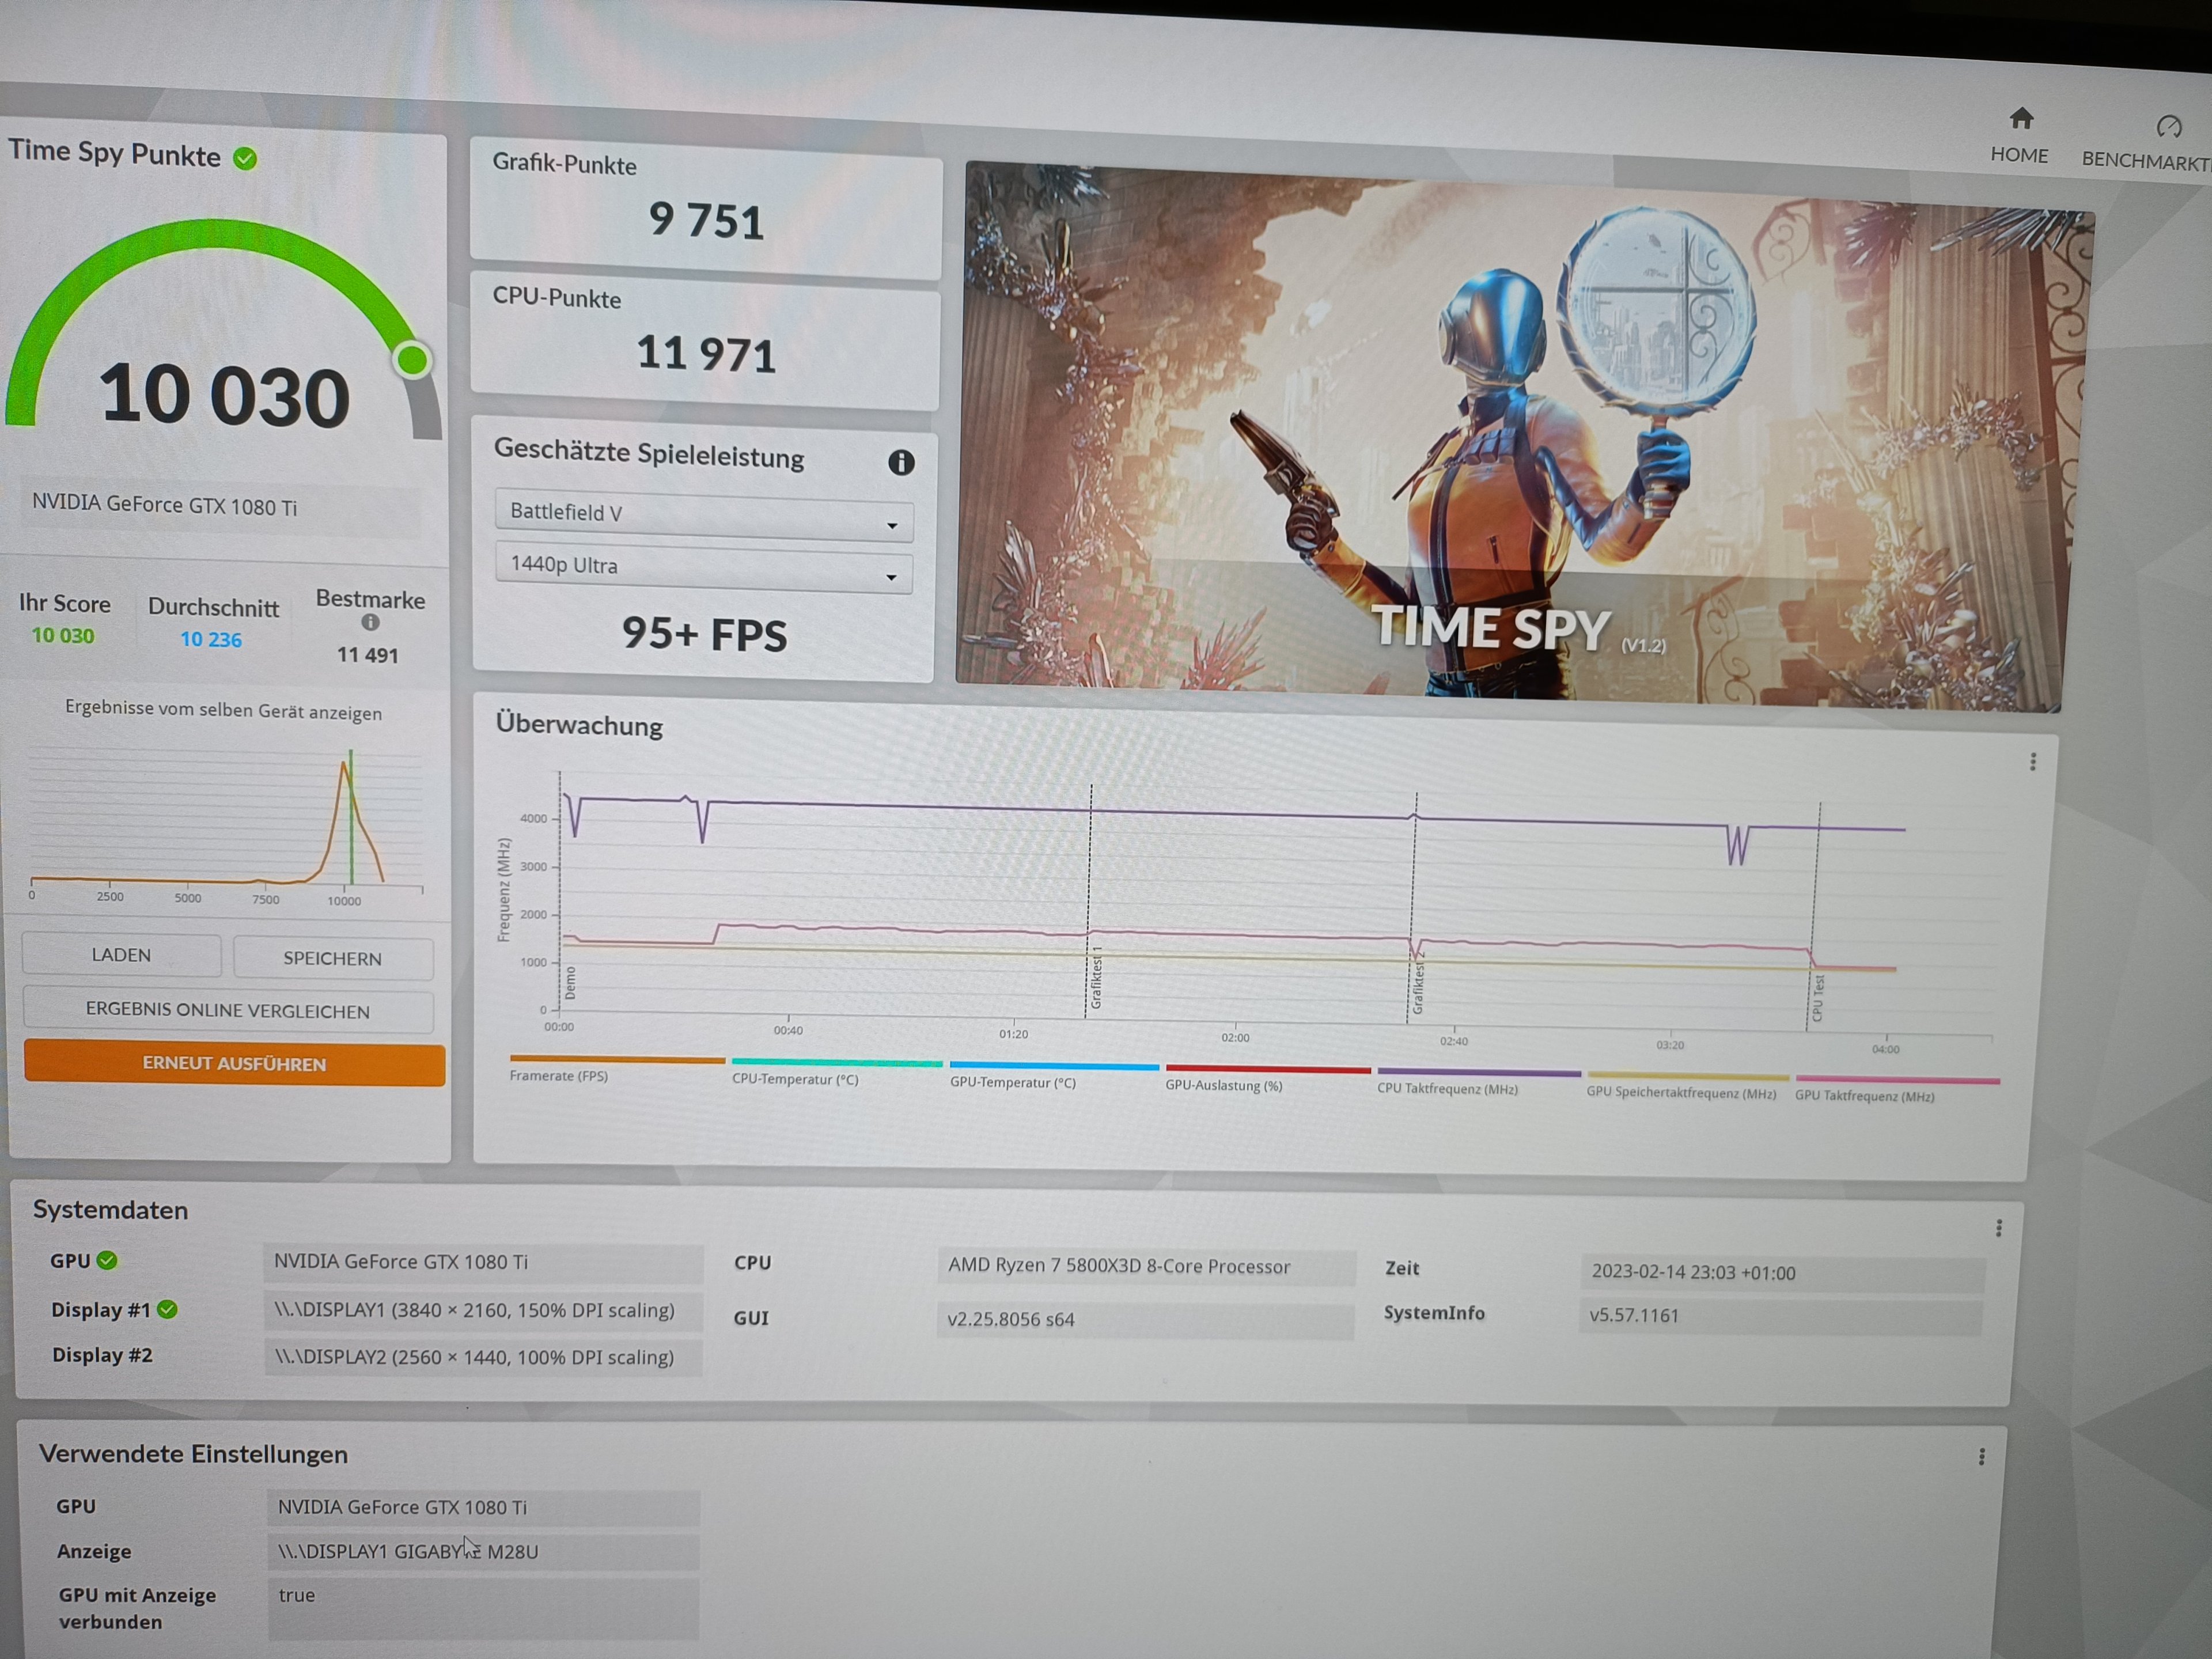Open three-dot menu in Verwendete Einstellungen
2212x1659 pixels.
1981,1457
